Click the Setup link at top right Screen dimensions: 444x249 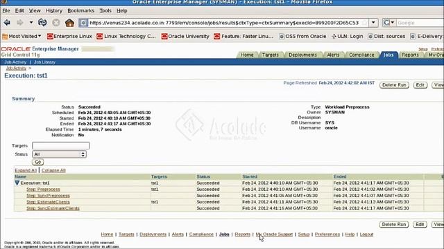[422, 49]
